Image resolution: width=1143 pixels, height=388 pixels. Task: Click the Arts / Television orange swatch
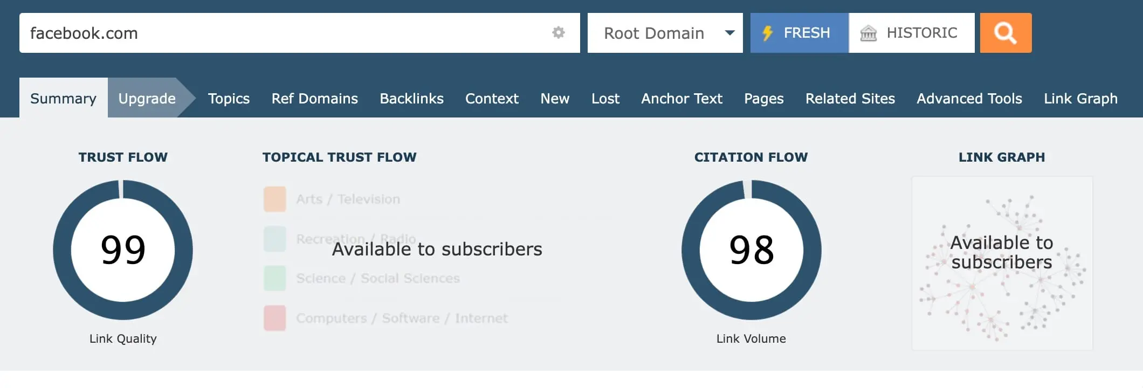pos(274,199)
